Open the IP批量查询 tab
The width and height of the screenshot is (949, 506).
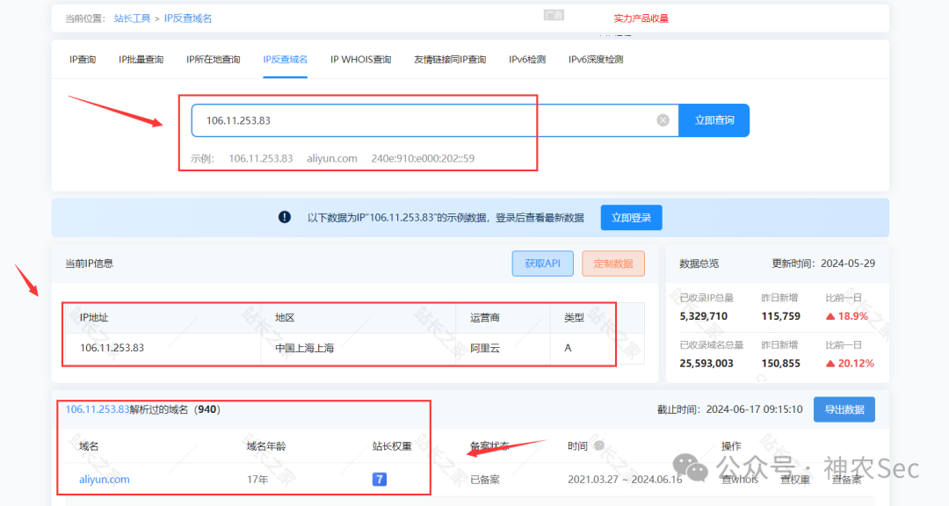coord(141,59)
